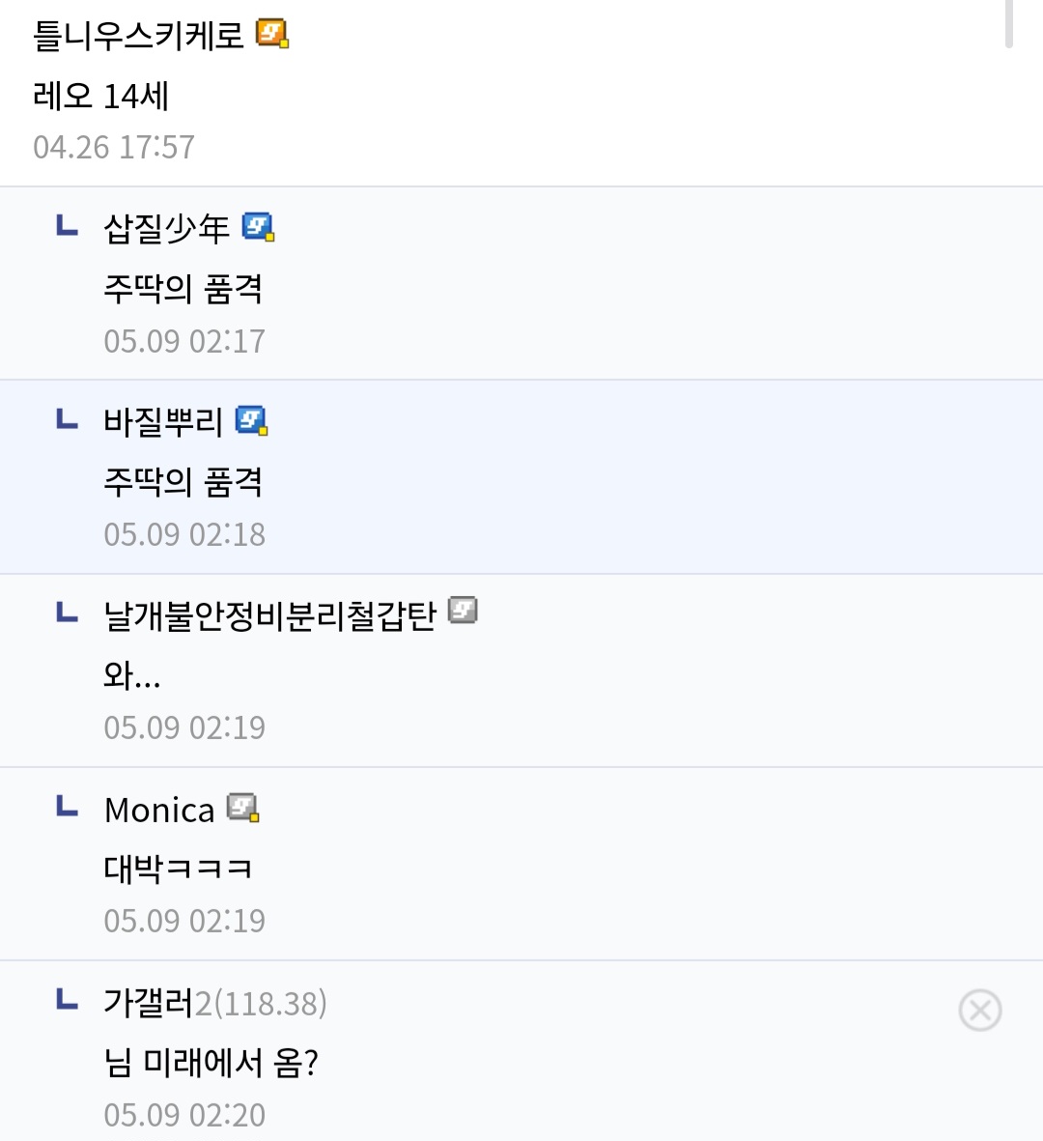Click reply arrow icon before 삽질少年
Screen dimensions: 1043x1141
click(x=67, y=225)
